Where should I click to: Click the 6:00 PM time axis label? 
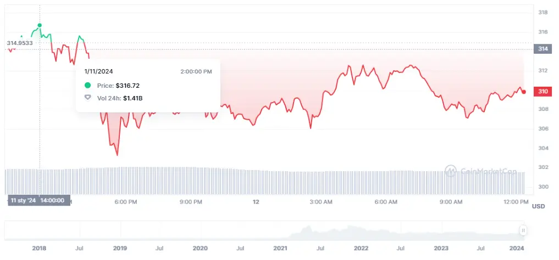pos(125,202)
